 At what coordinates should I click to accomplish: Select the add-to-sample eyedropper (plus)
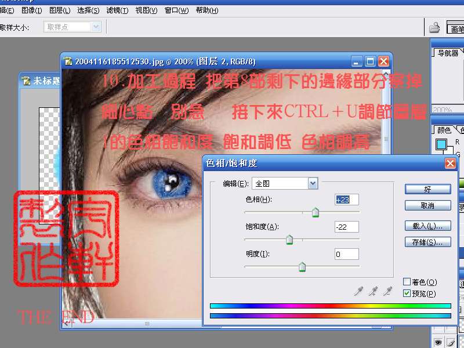[375, 291]
